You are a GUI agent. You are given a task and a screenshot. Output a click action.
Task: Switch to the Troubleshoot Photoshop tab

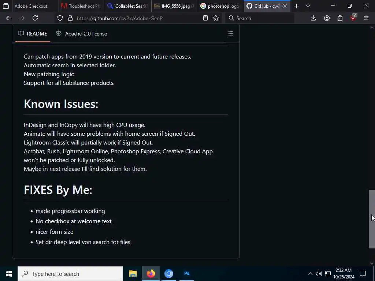coord(82,6)
